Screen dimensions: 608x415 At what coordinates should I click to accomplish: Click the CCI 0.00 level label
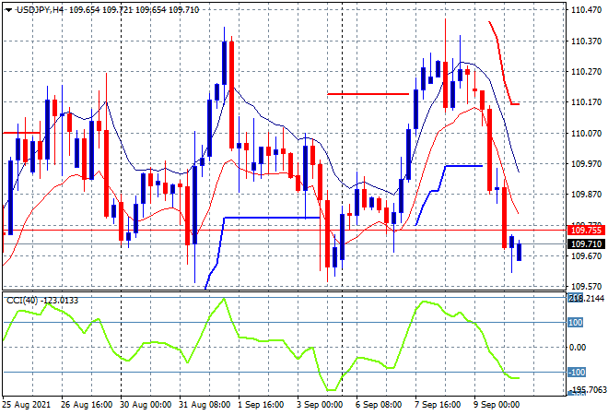pos(578,348)
